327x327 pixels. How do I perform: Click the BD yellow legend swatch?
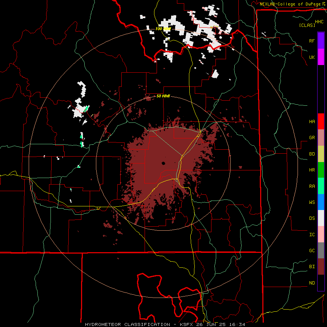321,154
